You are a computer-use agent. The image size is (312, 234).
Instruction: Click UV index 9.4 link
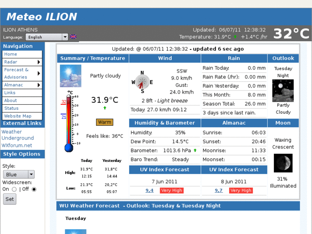[x=149, y=190]
